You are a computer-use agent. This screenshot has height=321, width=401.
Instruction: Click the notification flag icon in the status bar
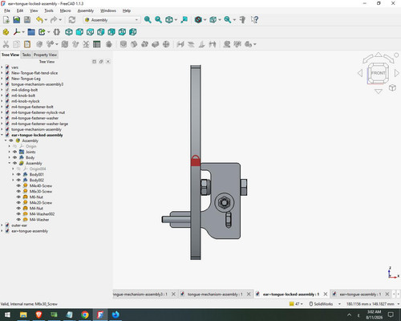pyautogui.click(x=292, y=304)
